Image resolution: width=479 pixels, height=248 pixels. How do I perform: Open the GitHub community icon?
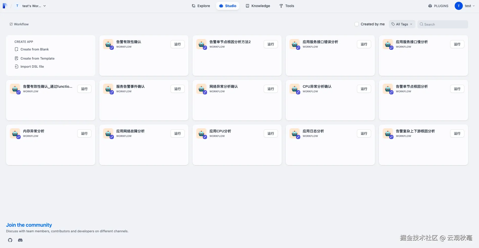click(x=10, y=240)
